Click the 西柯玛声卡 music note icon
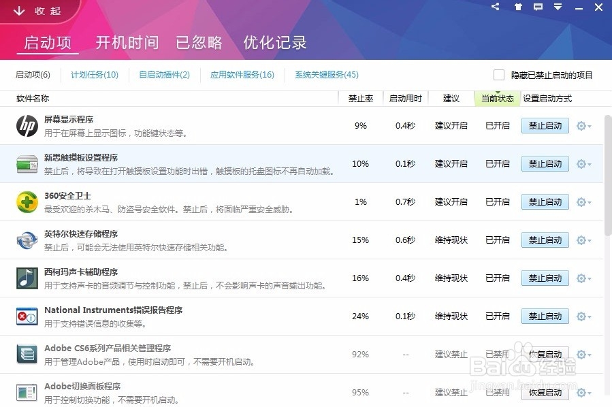 pos(27,278)
